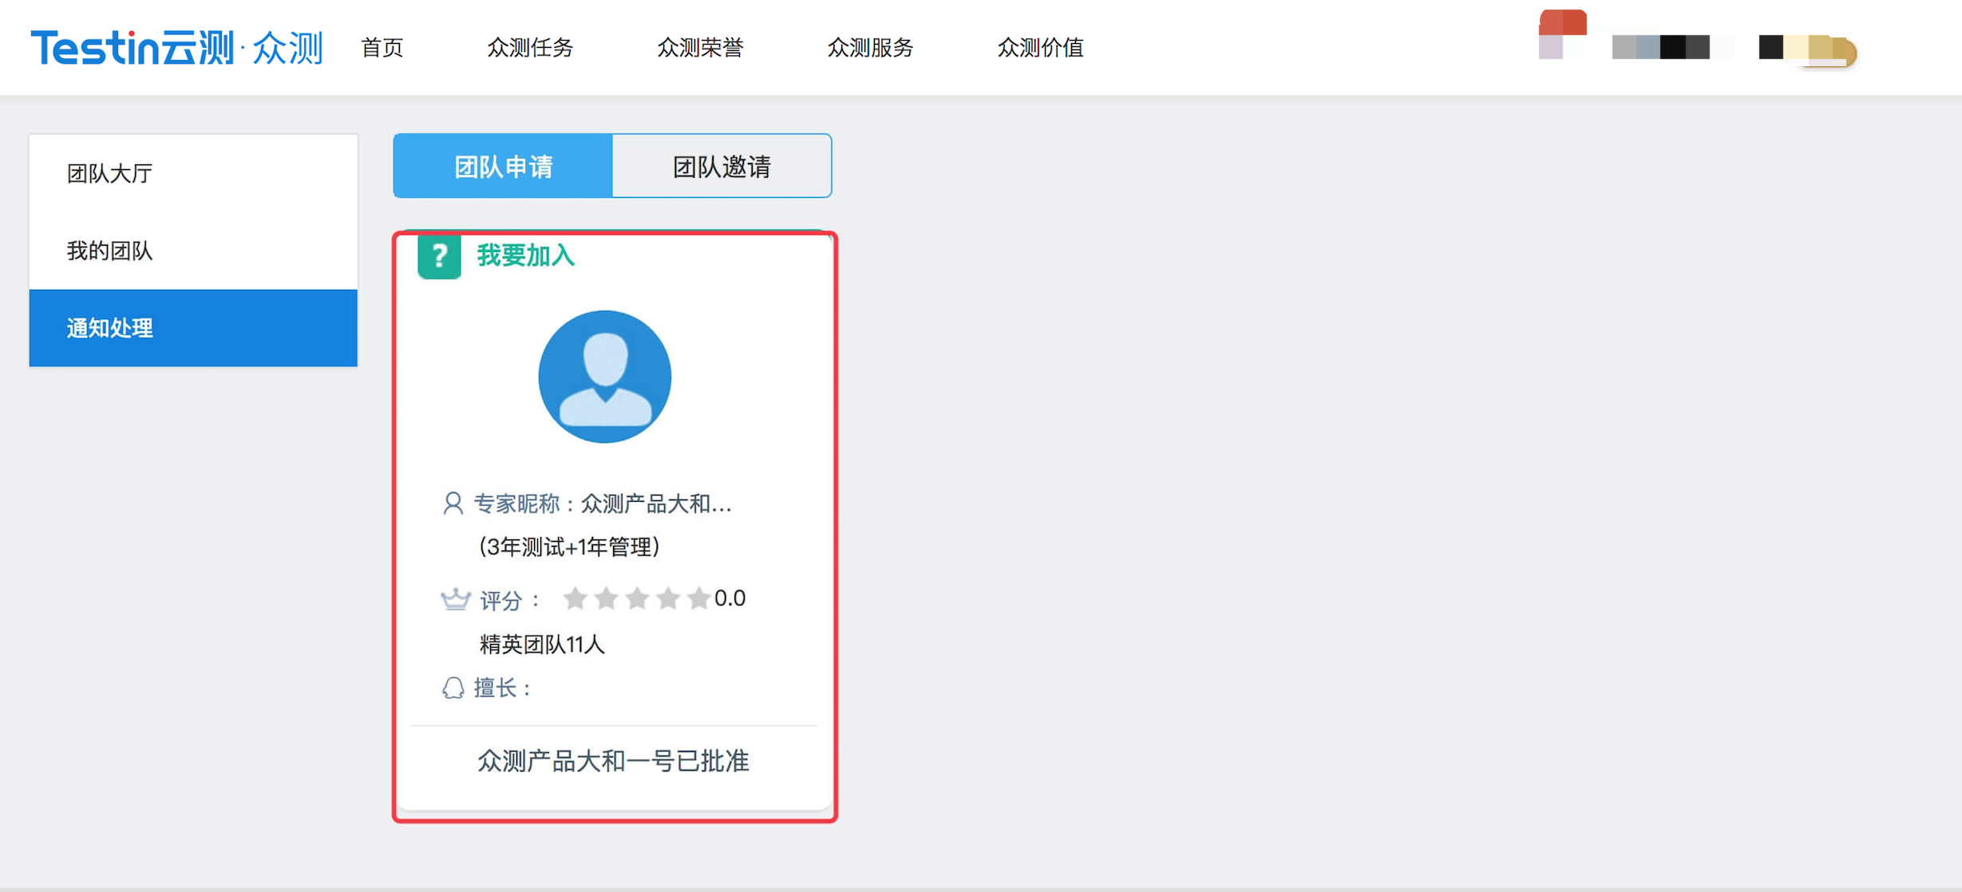
Task: Click the first rating star
Action: tap(575, 598)
